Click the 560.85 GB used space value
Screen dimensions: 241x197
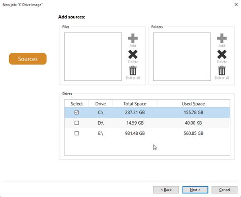click(x=194, y=133)
